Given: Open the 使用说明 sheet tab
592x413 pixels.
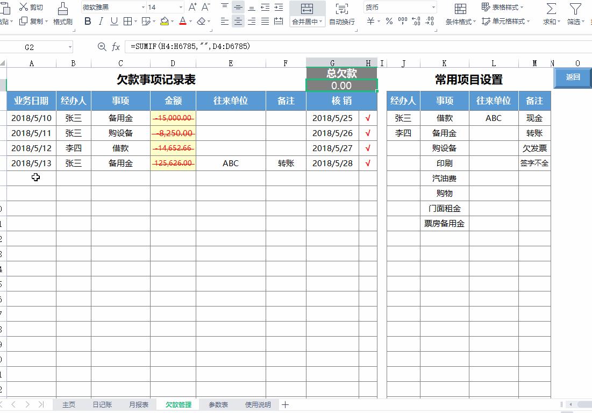Looking at the screenshot, I should click(x=258, y=404).
